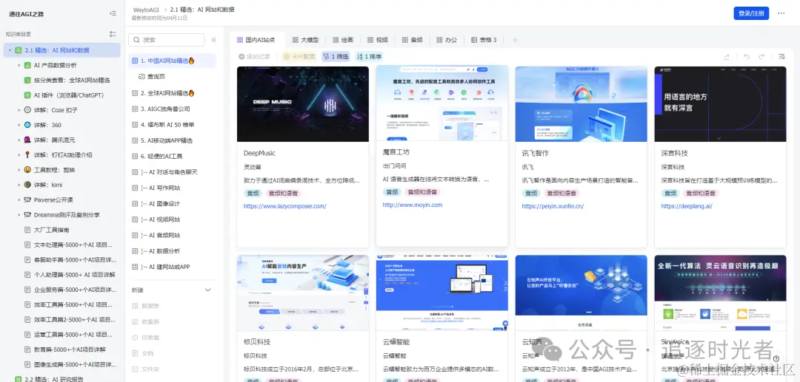Viewport: 800px width, 382px height.
Task: Switch to the 办公 tab
Action: [x=447, y=40]
